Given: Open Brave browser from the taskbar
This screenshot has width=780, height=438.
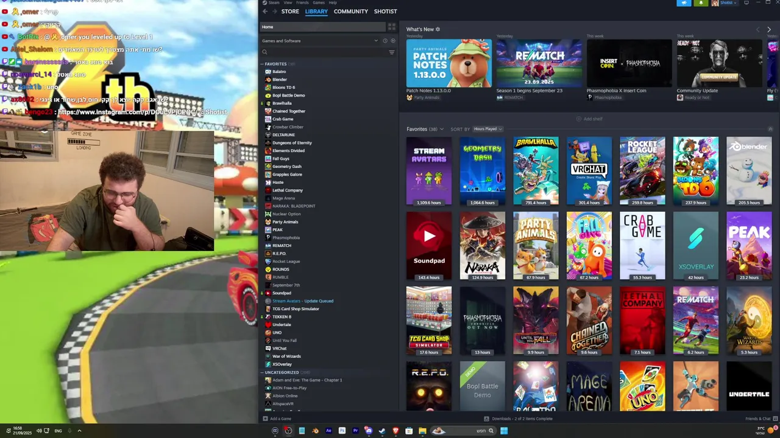Looking at the screenshot, I should 395,431.
